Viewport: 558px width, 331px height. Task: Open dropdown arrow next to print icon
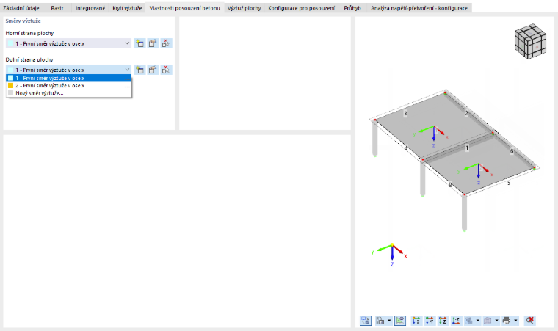coord(515,321)
